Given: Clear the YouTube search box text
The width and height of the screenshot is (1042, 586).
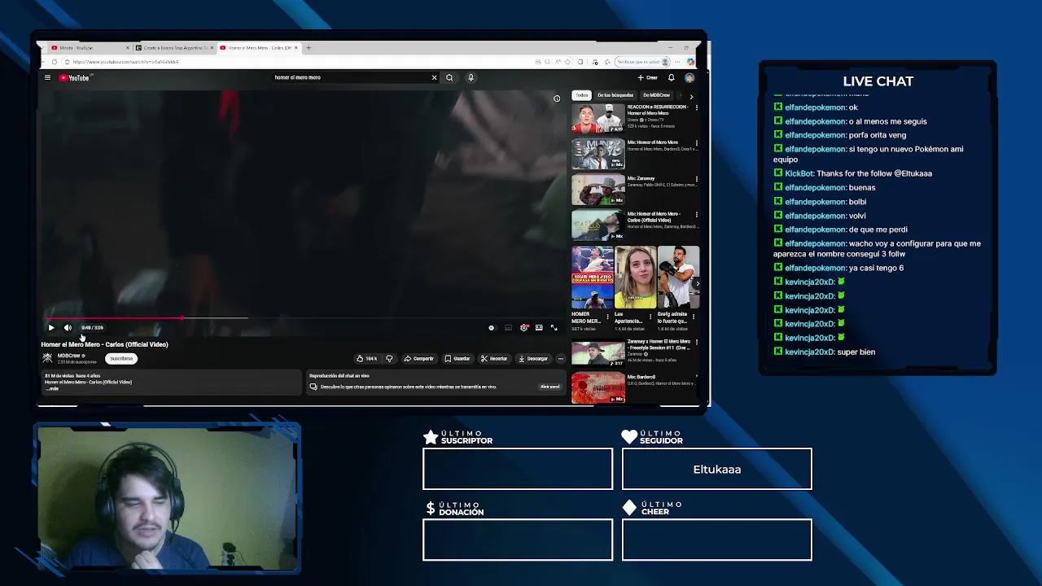Looking at the screenshot, I should coord(434,77).
